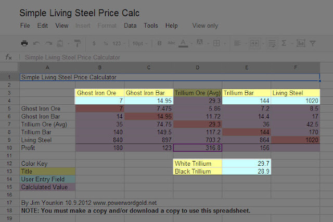Open the File menu
The image size is (333, 222).
click(x=25, y=26)
